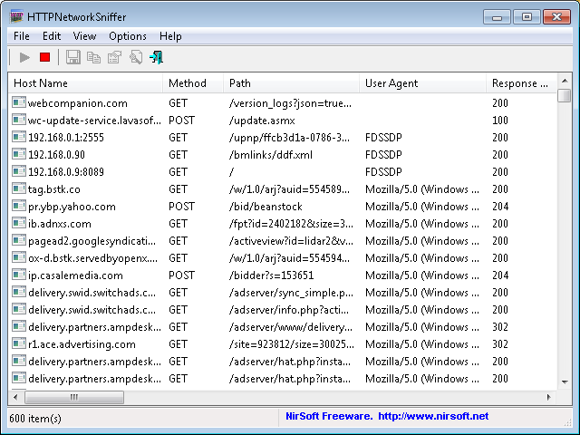Select the ip.casalemedia.com POST entry
Screen dimensions: 580x435
pos(283,275)
